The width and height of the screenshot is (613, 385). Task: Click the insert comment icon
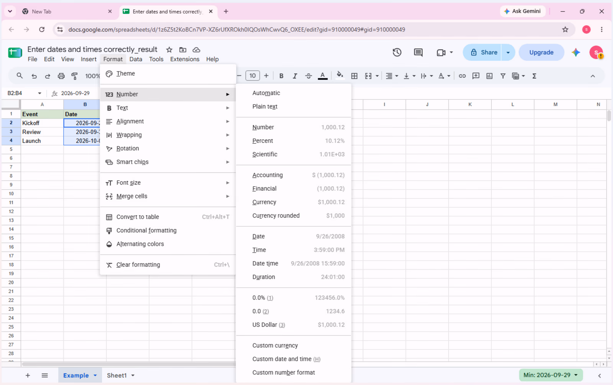[x=476, y=76]
